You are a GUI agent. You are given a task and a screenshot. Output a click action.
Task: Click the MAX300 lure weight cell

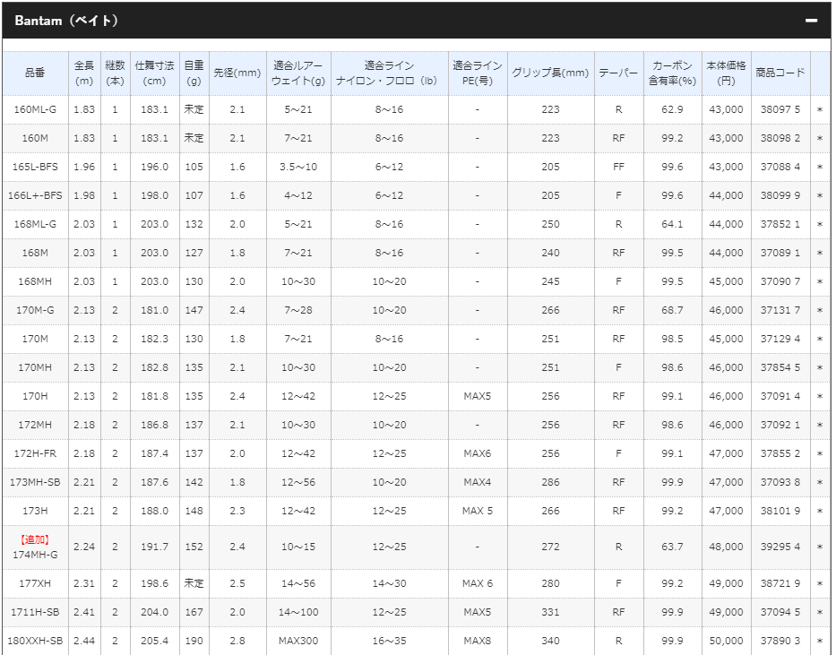pos(298,641)
